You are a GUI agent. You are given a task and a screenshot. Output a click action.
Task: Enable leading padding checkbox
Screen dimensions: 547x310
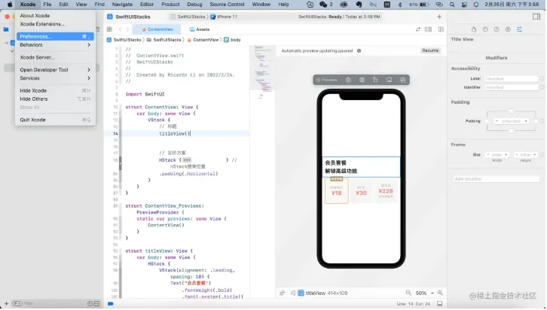pyautogui.click(x=487, y=121)
